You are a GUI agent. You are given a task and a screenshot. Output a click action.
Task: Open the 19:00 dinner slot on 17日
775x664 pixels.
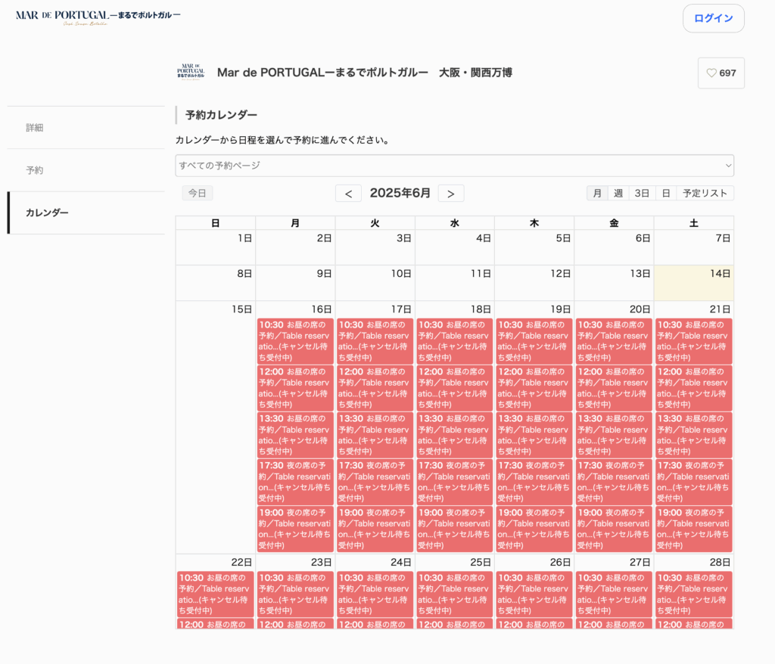click(375, 529)
